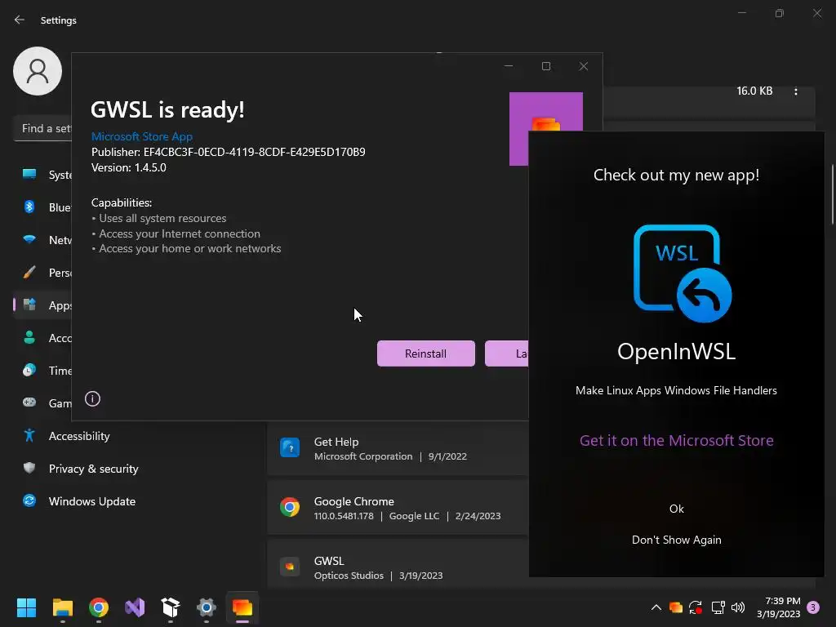Viewport: 836px width, 627px height.
Task: Open the clock showing 7:39 PM
Action: 778,607
